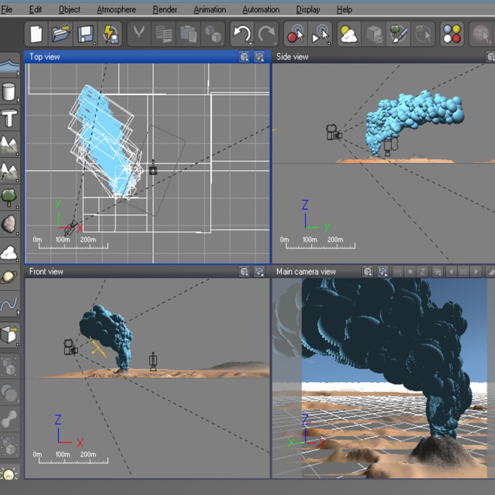The width and height of the screenshot is (495, 495).
Task: Open a scene file with the folder icon
Action: [60, 34]
